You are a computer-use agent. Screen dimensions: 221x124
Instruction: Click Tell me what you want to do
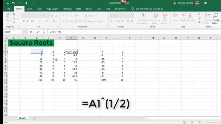coord(150,9)
